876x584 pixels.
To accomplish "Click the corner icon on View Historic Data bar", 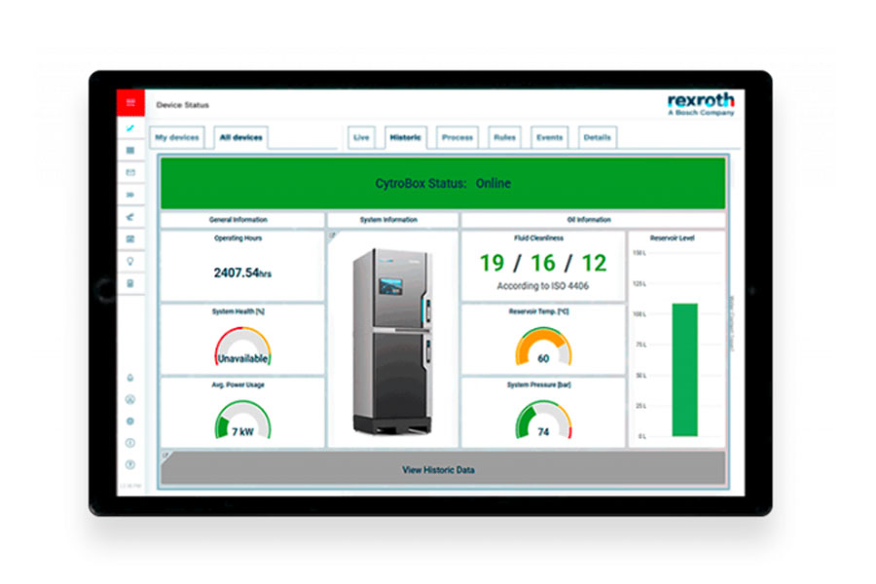I will point(165,456).
